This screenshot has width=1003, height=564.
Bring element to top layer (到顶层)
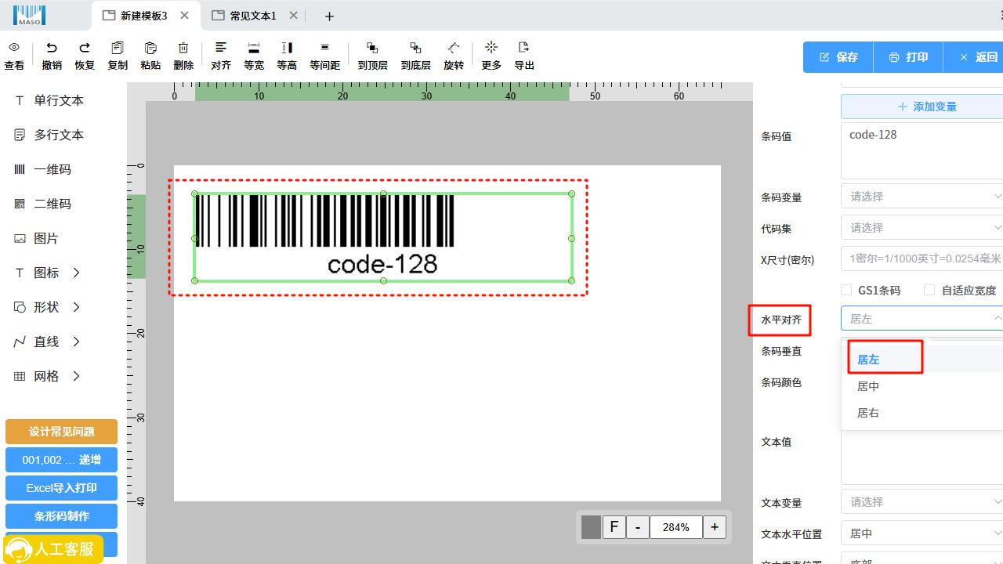coord(372,49)
